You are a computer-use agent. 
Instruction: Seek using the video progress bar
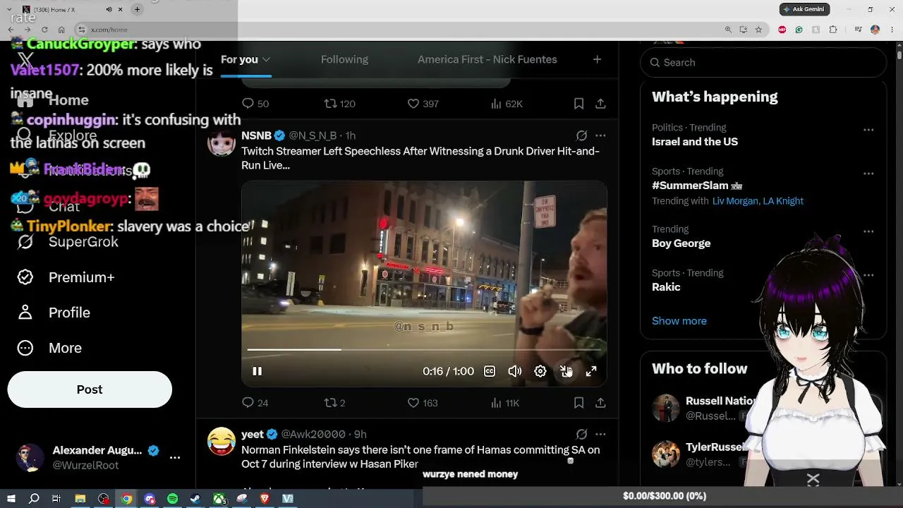click(424, 349)
